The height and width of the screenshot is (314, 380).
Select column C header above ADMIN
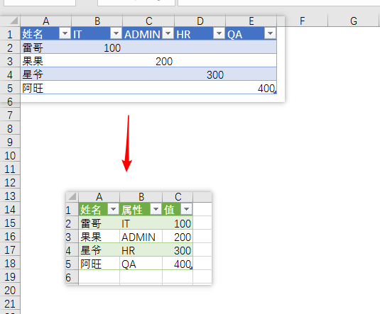148,21
